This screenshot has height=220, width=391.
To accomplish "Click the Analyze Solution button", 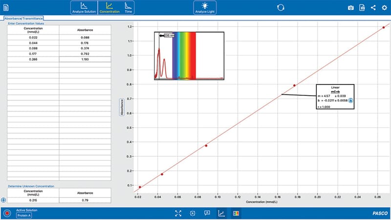I will tap(84, 7).
